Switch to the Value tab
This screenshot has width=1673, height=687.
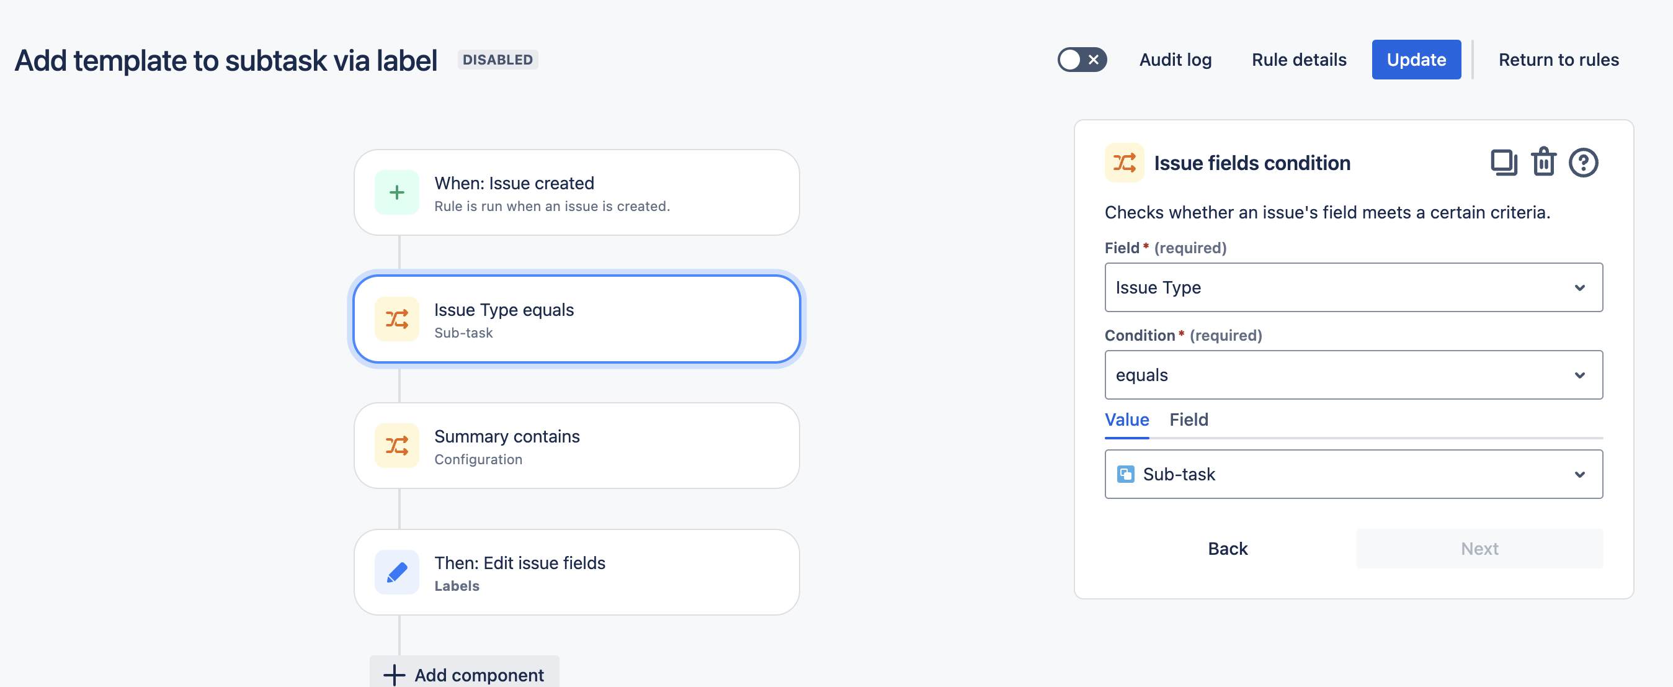(x=1126, y=420)
